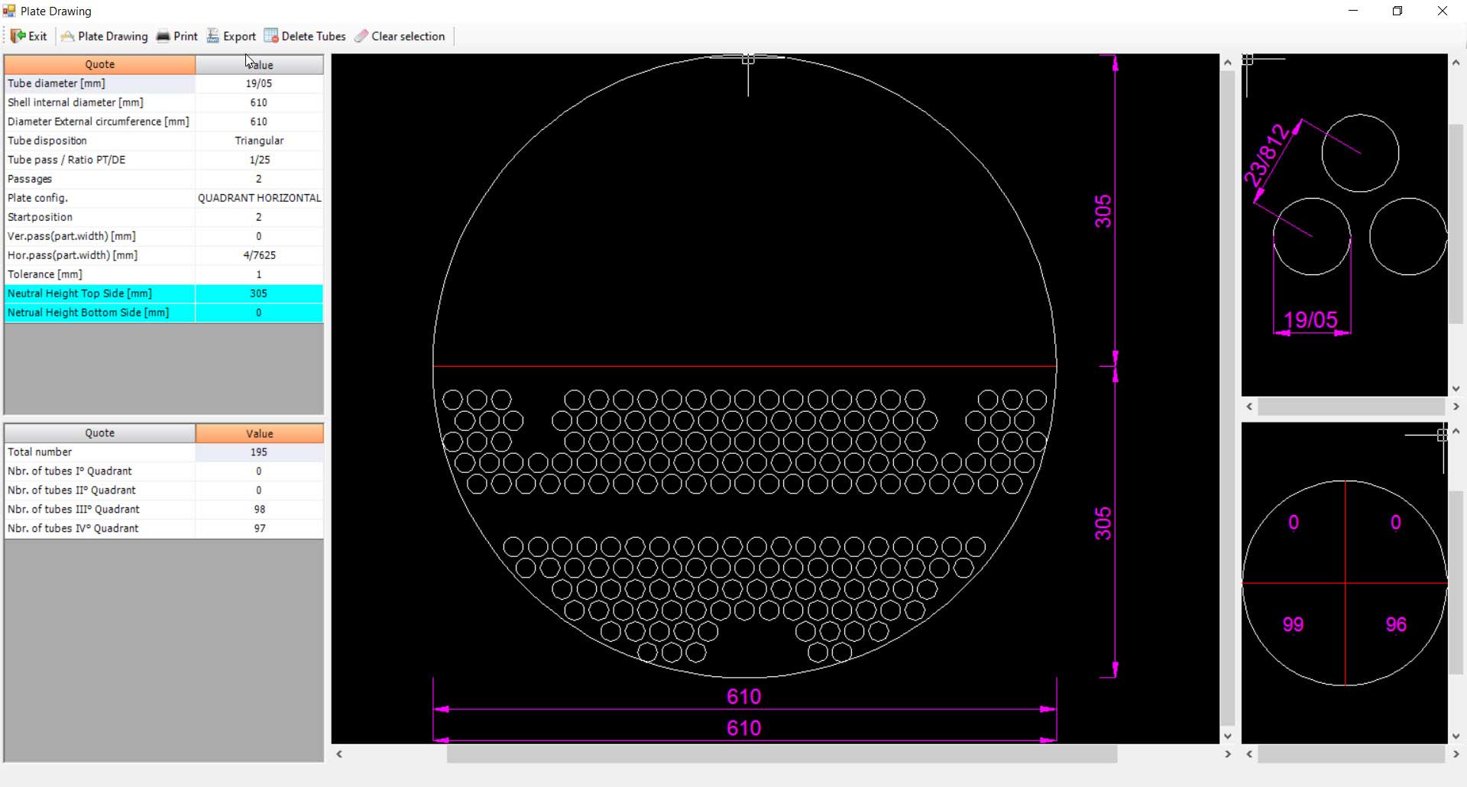The image size is (1467, 787).
Task: Click the upper table Value column header
Action: pyautogui.click(x=259, y=64)
